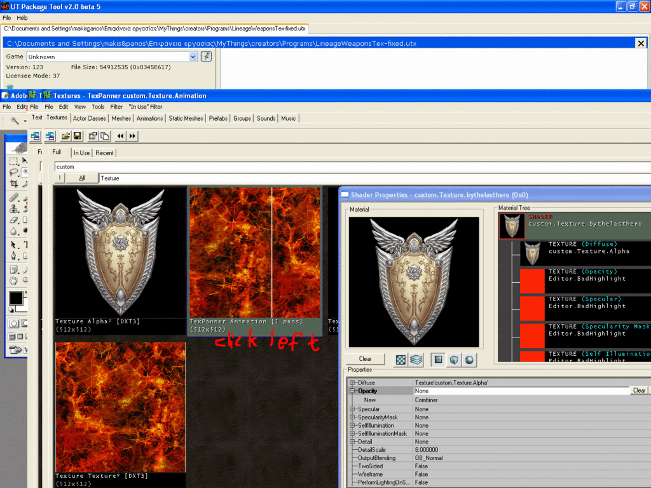Image resolution: width=651 pixels, height=488 pixels.
Task: Open the Game dropdown showing Unknown
Action: coord(193,57)
